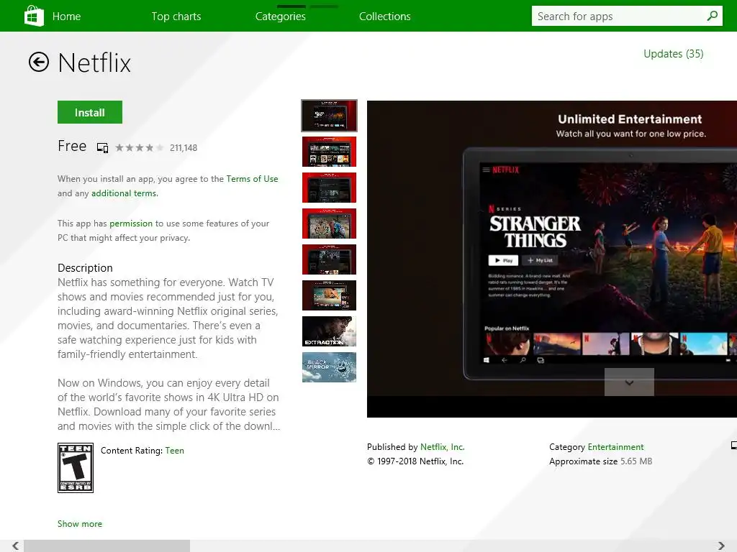Click the large Stranger Things screenshot
This screenshot has width=737, height=552.
coord(552,259)
